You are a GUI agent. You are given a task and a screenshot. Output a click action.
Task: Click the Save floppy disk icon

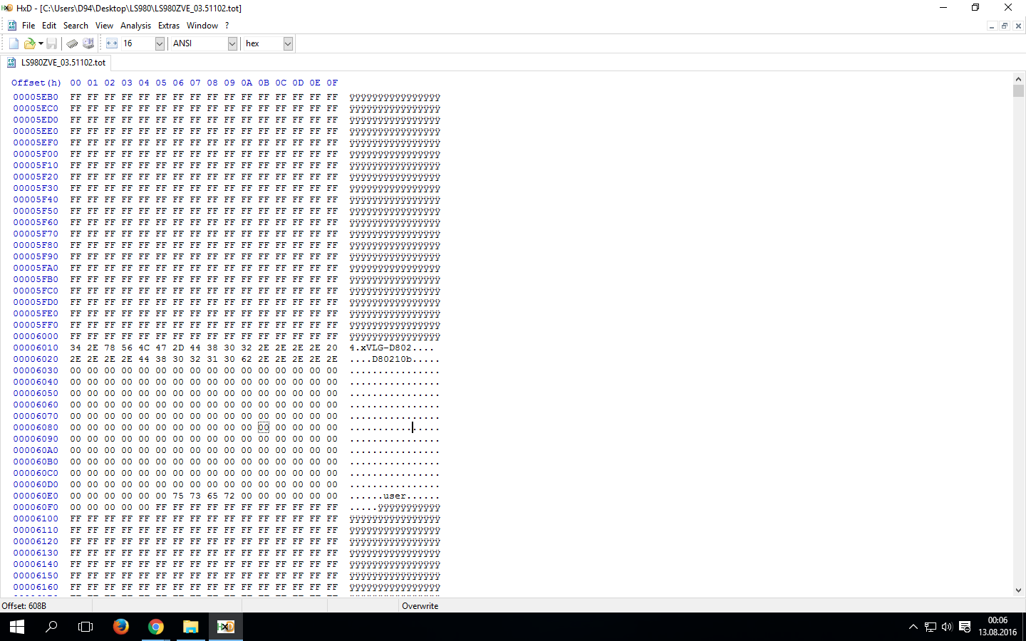[52, 43]
